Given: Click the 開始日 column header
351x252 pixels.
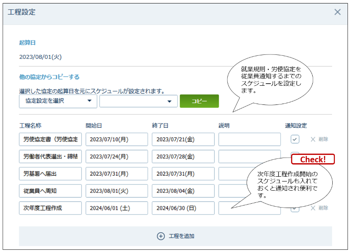Looking at the screenshot, I should [x=94, y=125].
